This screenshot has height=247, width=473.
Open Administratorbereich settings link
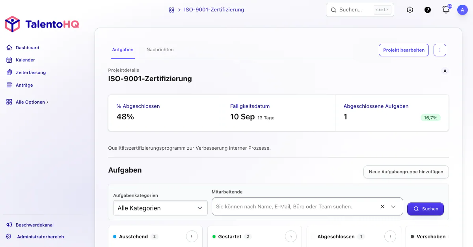click(x=35, y=237)
